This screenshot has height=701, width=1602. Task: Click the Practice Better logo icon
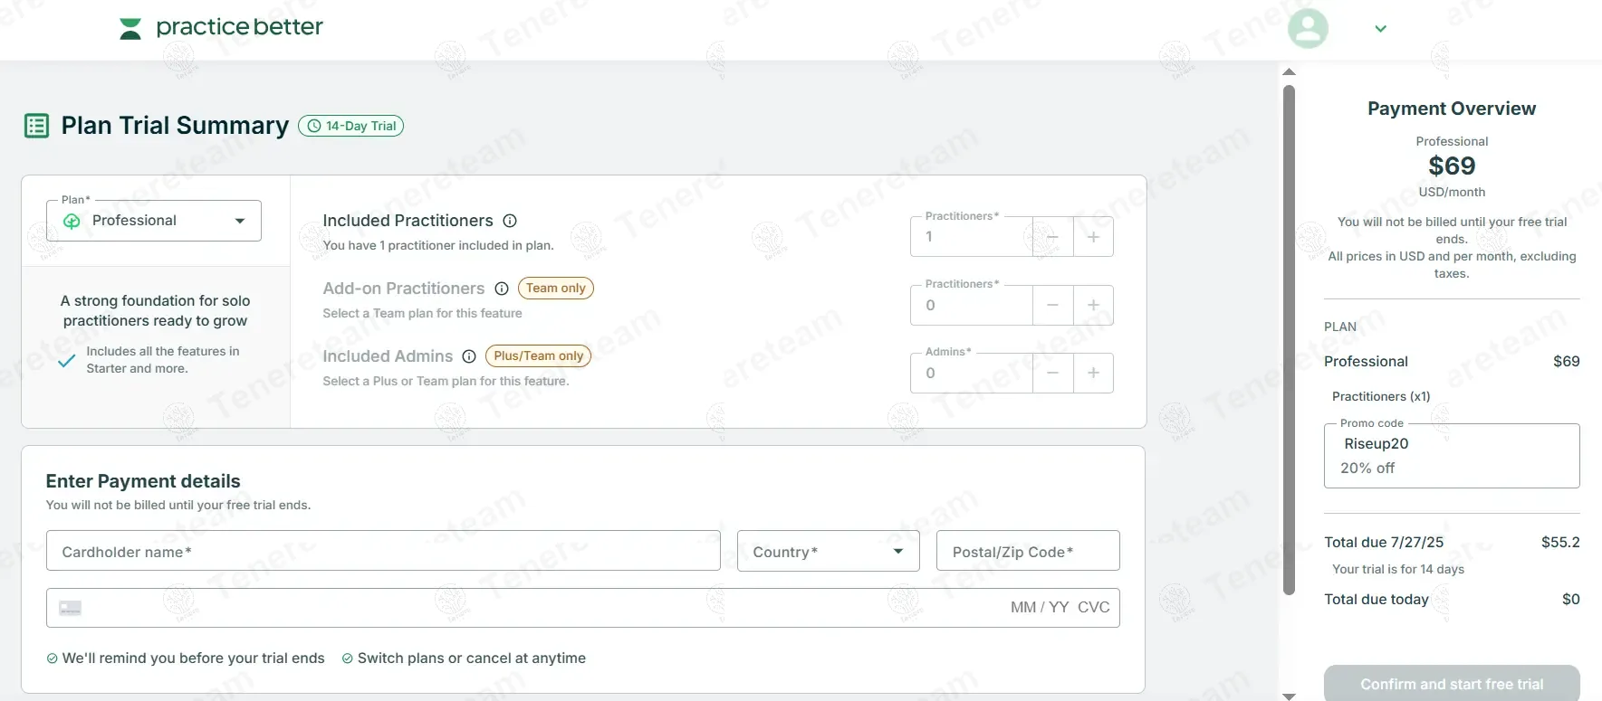click(x=130, y=29)
